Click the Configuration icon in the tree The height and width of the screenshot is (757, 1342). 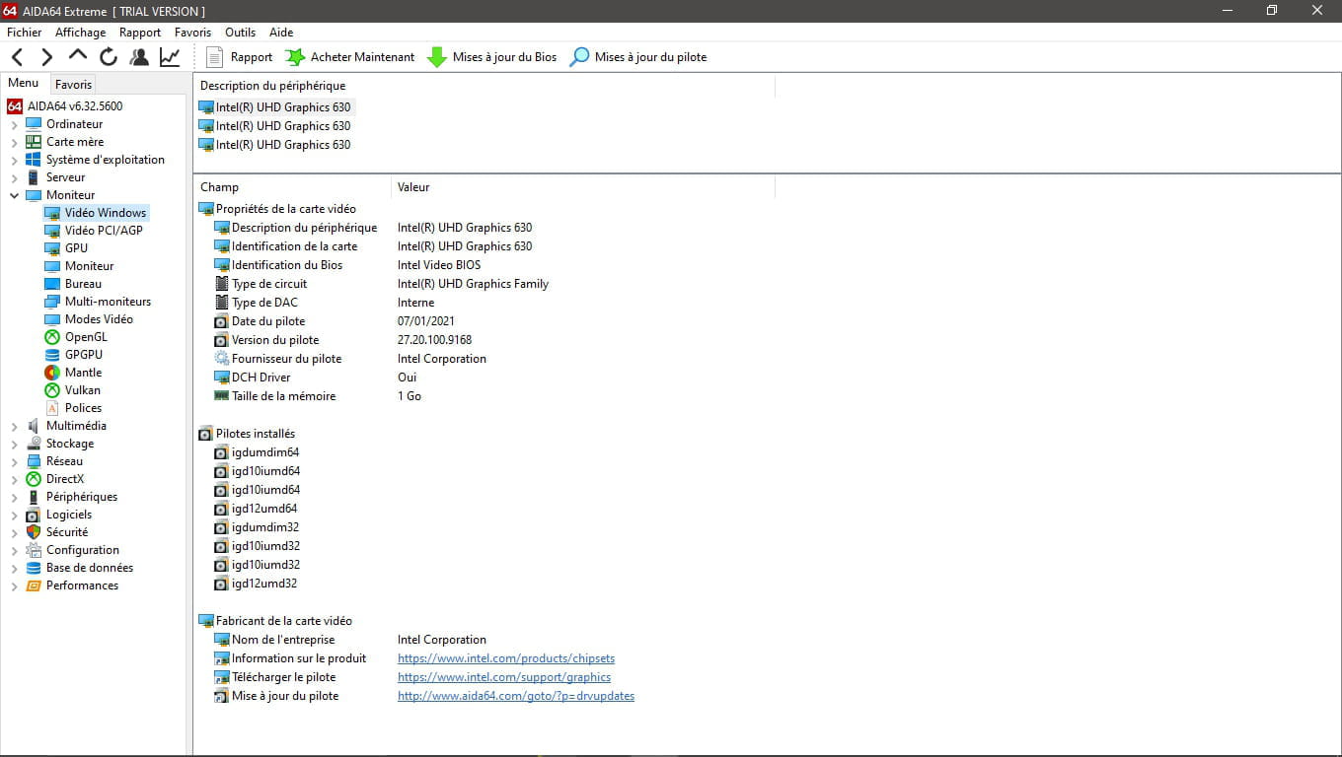(x=34, y=550)
